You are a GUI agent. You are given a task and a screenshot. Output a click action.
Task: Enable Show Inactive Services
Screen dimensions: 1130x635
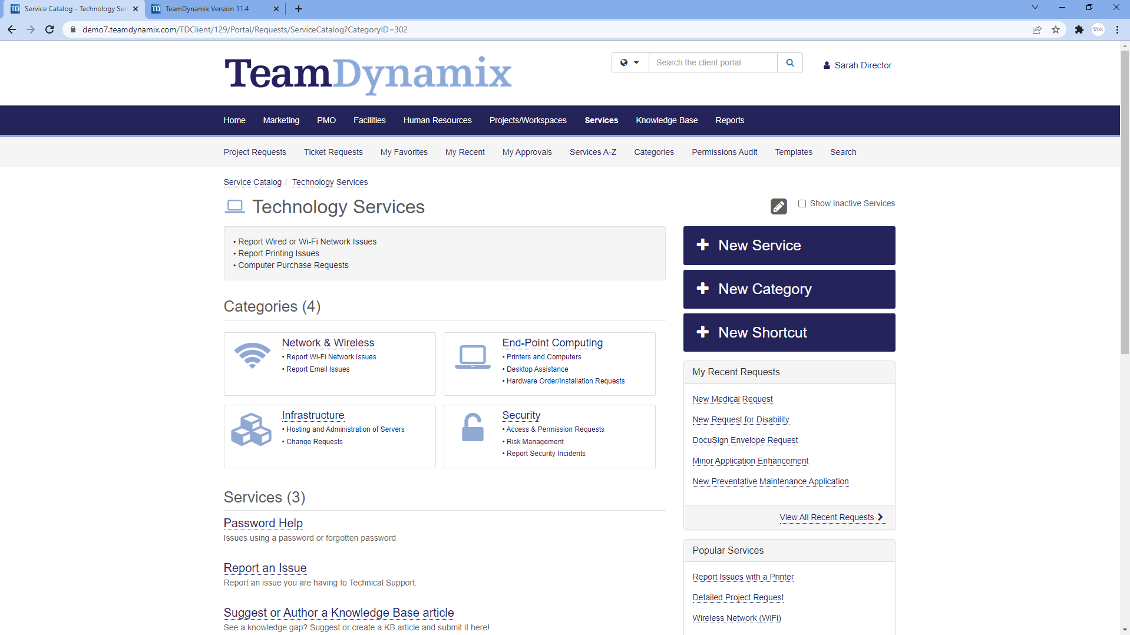tap(801, 203)
